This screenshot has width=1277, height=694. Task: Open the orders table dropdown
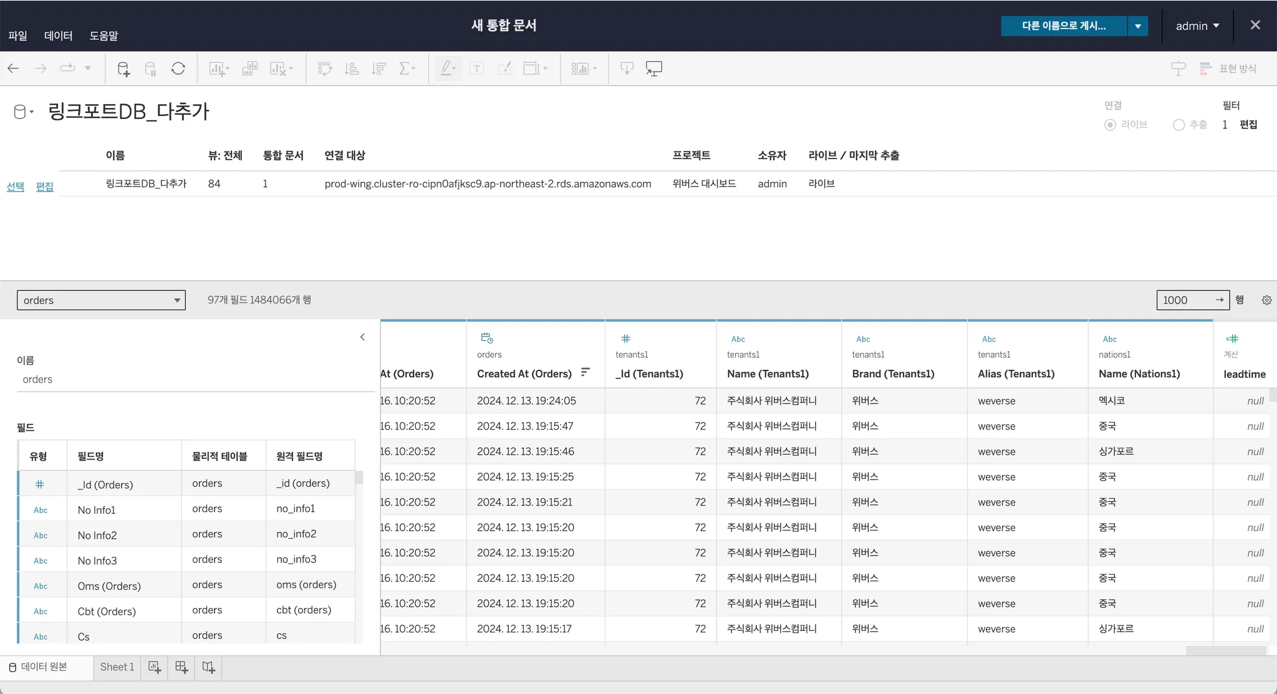point(101,301)
